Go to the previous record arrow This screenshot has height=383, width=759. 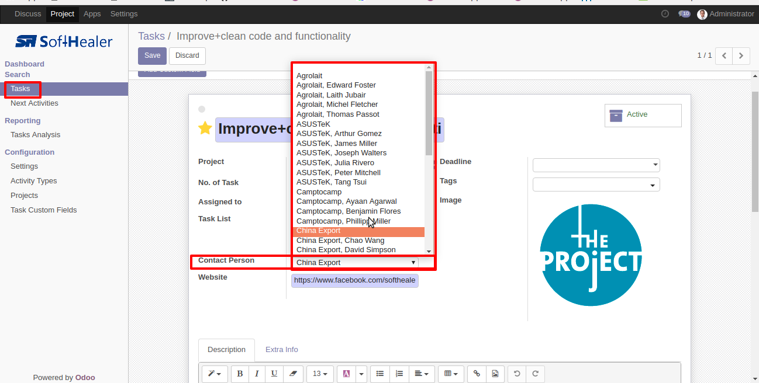click(724, 55)
